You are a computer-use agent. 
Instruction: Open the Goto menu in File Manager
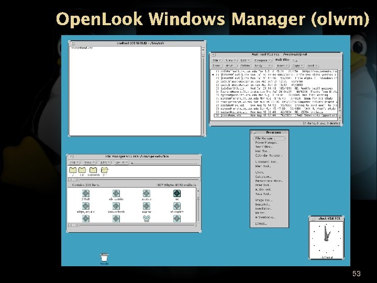[x=121, y=162]
